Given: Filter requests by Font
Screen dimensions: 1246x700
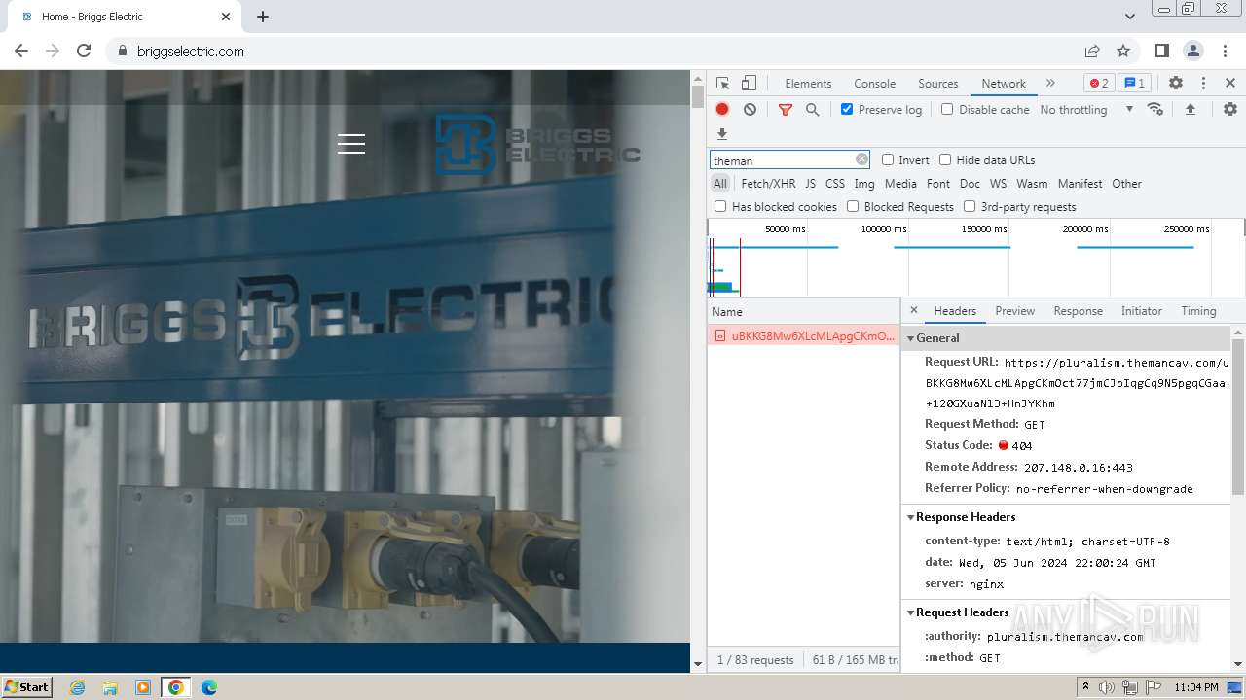Looking at the screenshot, I should pos(938,183).
